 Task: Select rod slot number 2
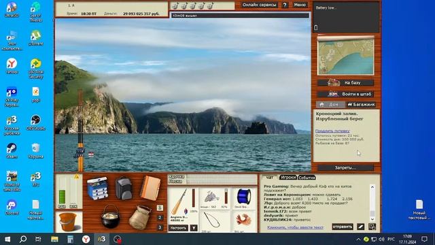coord(160,218)
